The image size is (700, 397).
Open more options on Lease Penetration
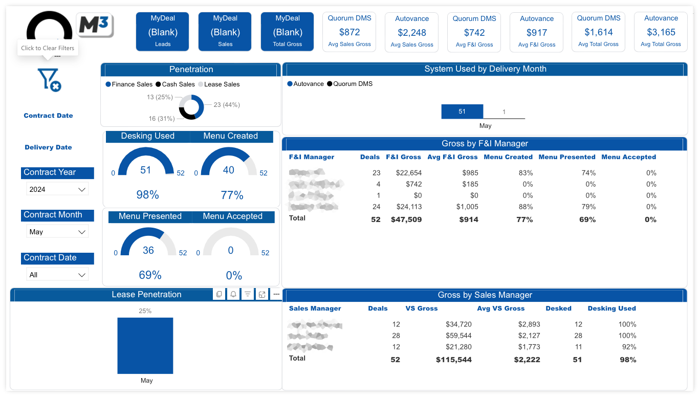pyautogui.click(x=276, y=294)
